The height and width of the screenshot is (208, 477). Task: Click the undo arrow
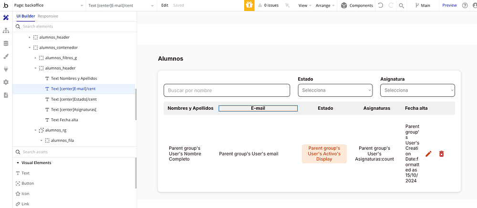click(380, 5)
